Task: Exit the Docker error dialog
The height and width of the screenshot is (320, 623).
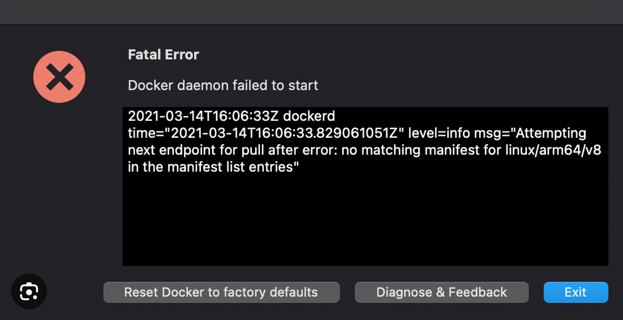Action: tap(575, 292)
